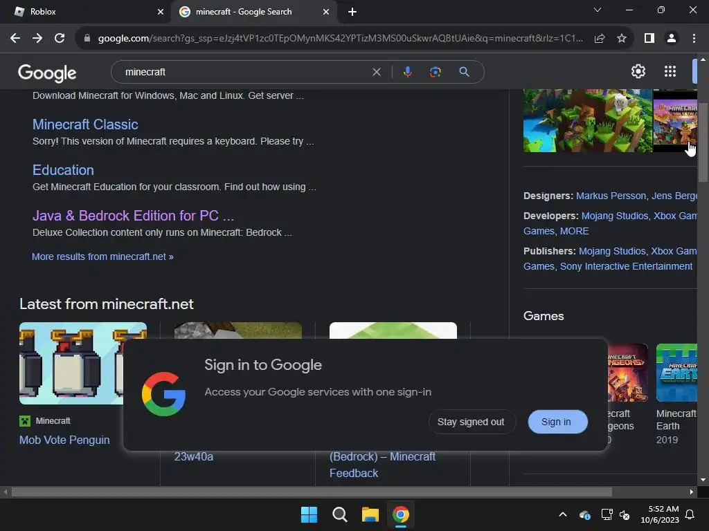This screenshot has width=709, height=531.
Task: Open the Markus Persson designer link
Action: click(x=611, y=196)
